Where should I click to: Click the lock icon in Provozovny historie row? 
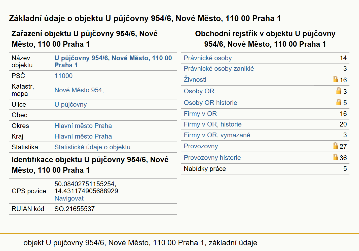(x=335, y=157)
